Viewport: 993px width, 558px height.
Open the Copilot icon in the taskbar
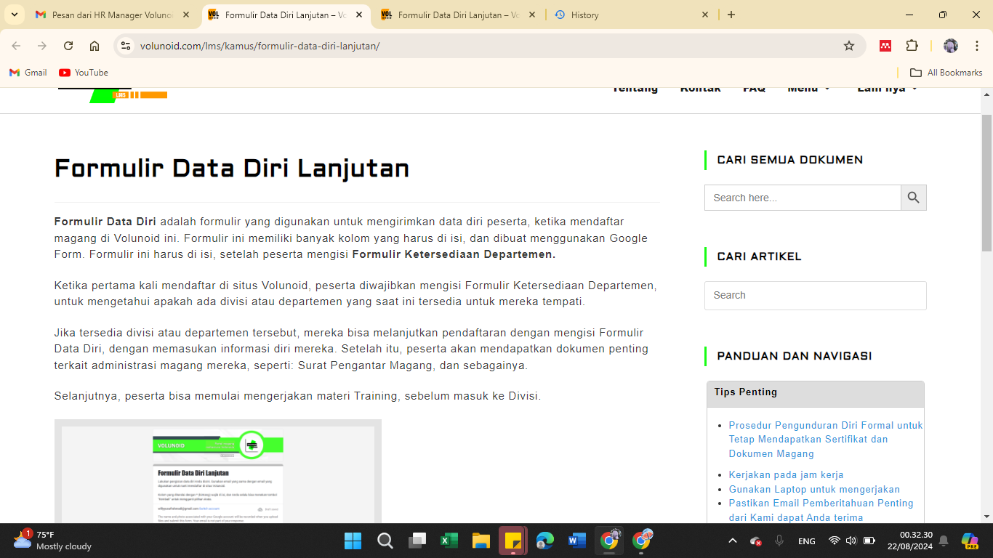coord(970,541)
